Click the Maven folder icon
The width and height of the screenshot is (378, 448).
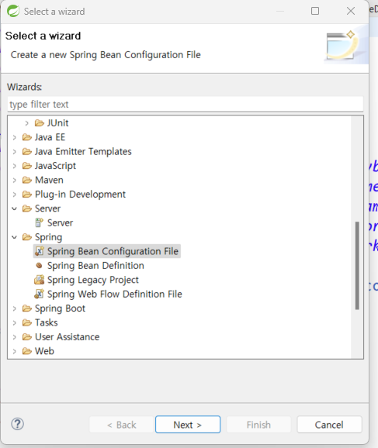[x=27, y=181]
